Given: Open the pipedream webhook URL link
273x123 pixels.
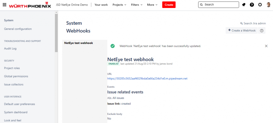Looking at the screenshot, I should (x=147, y=78).
